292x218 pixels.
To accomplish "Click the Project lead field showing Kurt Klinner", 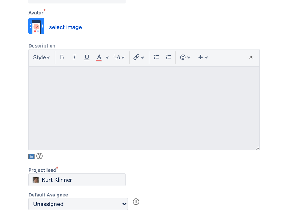I will (77, 180).
